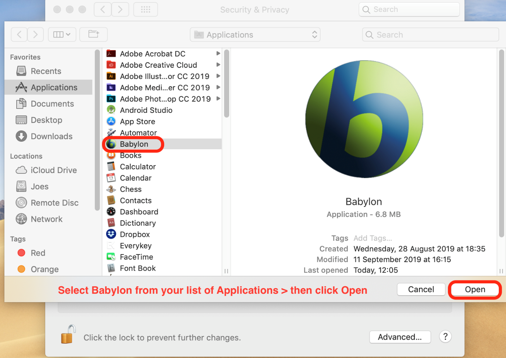Viewport: 506px width, 358px height.
Task: Select Recents in the sidebar
Action: pyautogui.click(x=48, y=71)
